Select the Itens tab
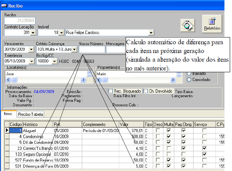 click(8, 114)
